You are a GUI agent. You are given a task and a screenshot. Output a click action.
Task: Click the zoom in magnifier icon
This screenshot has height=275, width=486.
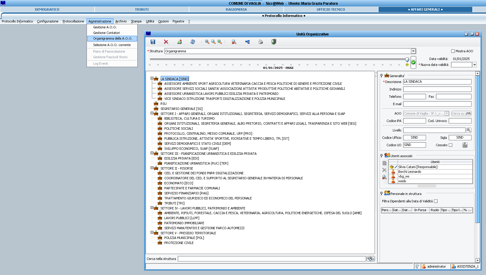(220, 42)
